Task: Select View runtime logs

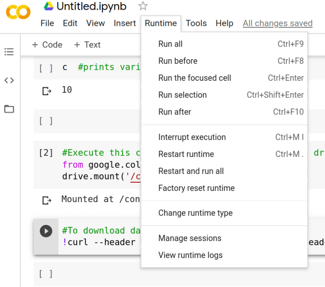Action: (224, 255)
